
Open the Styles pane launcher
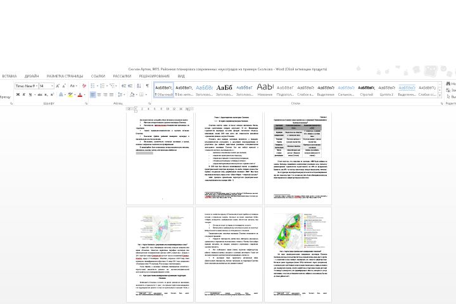(442, 103)
